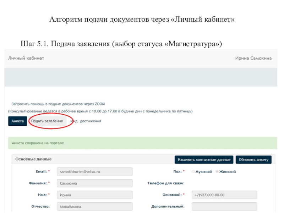
Task: Click the Шаг 5.1 heading text
Action: (x=121, y=44)
